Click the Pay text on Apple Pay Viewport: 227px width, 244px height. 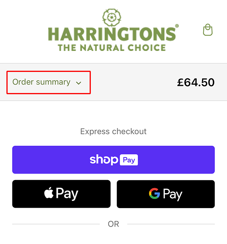tap(67, 194)
